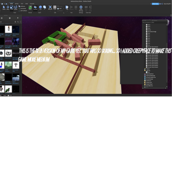The width and height of the screenshot is (172, 172).
Task: Open the Color dropdown arrow
Action: [55, 11]
